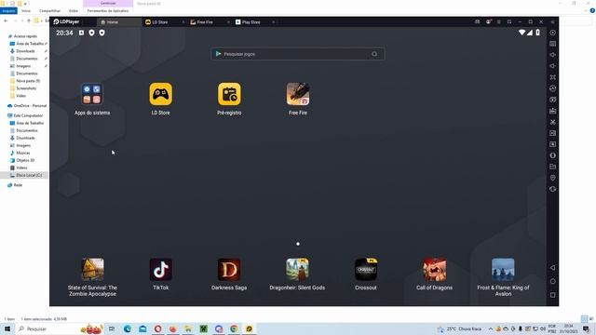Open the LDPlayer user account icon
Screen dimensions: 596x335
pos(488,22)
